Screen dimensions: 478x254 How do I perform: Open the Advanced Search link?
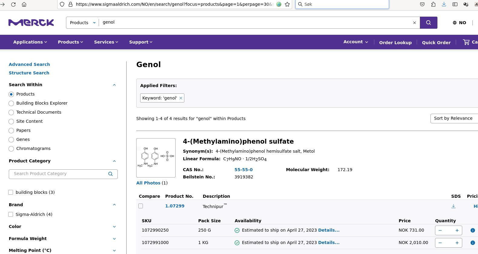coord(29,64)
